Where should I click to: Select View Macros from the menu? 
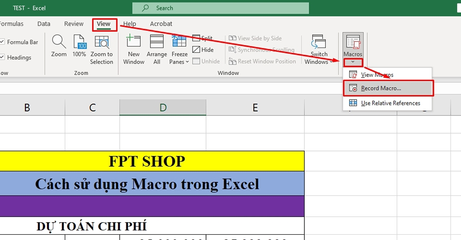pos(387,75)
